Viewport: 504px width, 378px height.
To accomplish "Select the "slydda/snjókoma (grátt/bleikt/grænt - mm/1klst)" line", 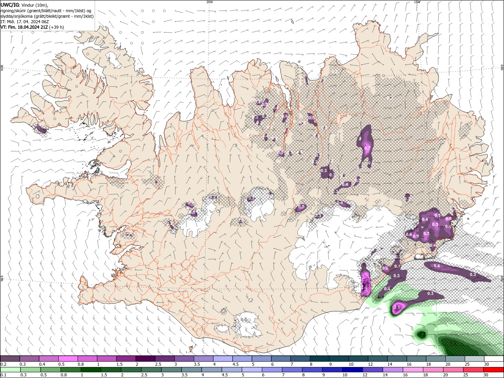I will coord(47,16).
